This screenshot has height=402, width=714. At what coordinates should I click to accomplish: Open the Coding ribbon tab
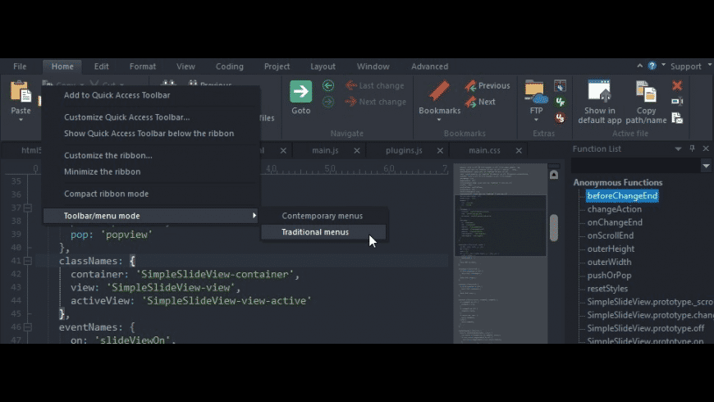(229, 66)
